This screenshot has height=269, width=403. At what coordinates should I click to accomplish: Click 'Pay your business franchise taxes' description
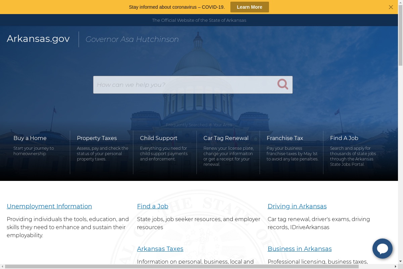click(x=292, y=153)
